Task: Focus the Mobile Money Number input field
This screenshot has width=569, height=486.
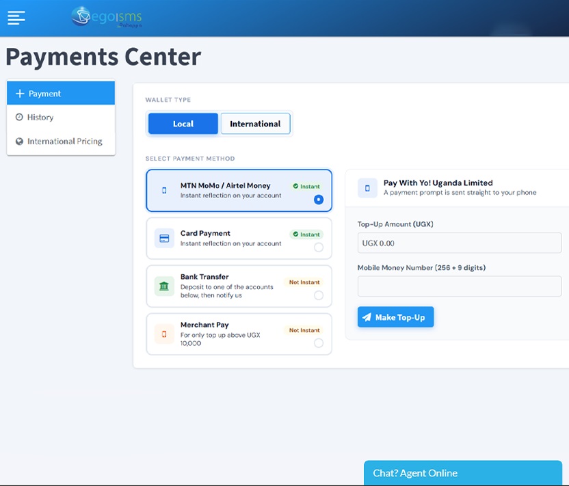Action: (x=459, y=286)
